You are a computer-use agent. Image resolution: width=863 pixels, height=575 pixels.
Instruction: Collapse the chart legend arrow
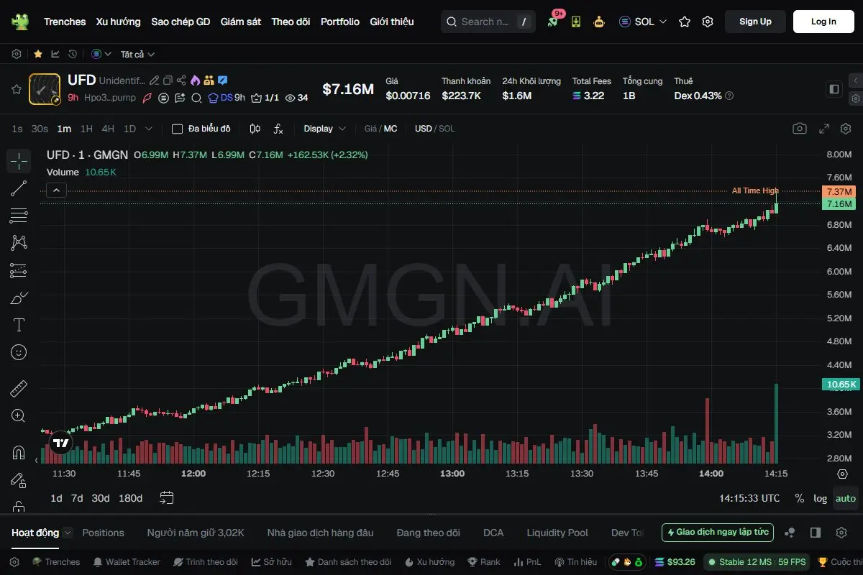pos(57,190)
